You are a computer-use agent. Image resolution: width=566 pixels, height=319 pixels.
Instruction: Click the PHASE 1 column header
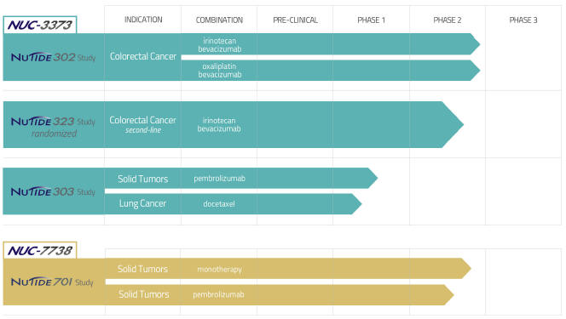click(371, 20)
